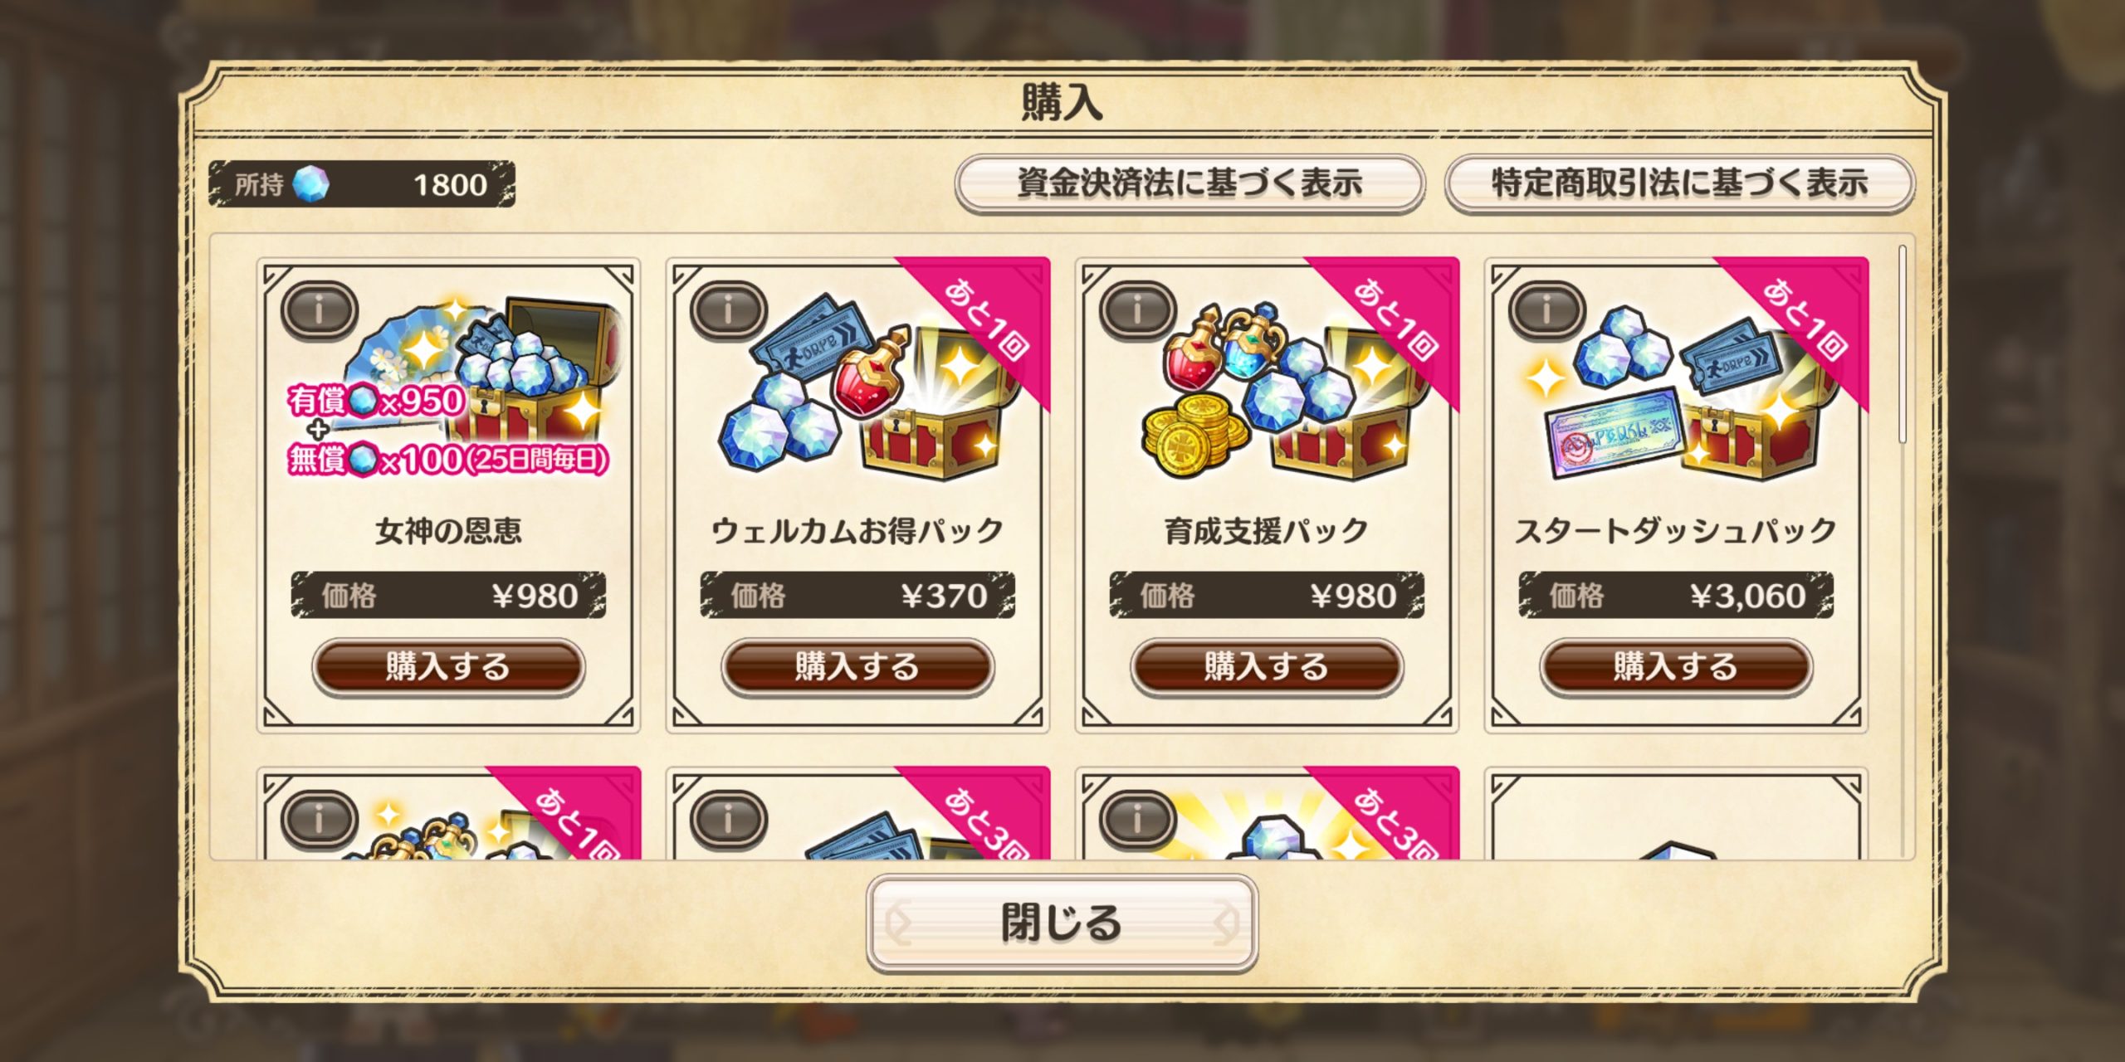The image size is (2125, 1062).
Task: Buy the ウェルカムお得パック for ¥370
Action: 857,667
